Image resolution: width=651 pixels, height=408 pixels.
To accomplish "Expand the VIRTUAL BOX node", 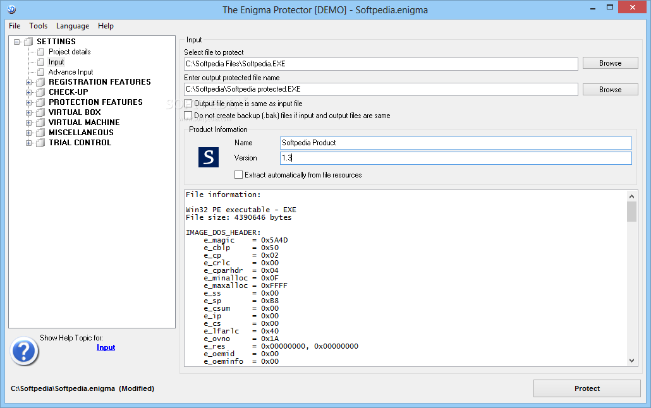I will point(28,112).
